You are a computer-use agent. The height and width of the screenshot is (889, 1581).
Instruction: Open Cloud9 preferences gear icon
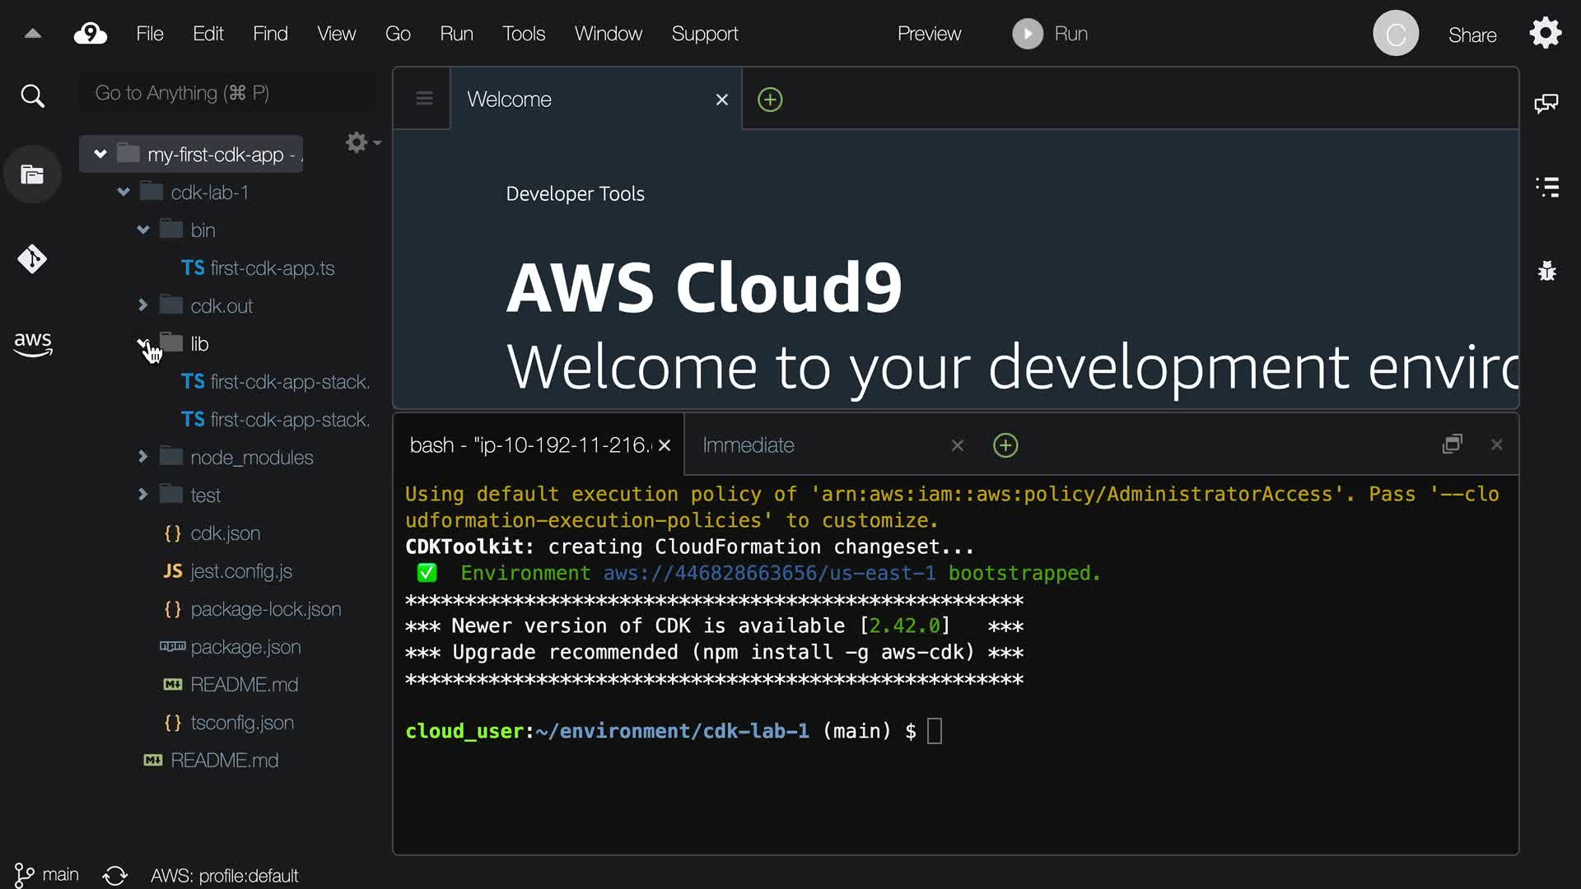pos(1545,34)
